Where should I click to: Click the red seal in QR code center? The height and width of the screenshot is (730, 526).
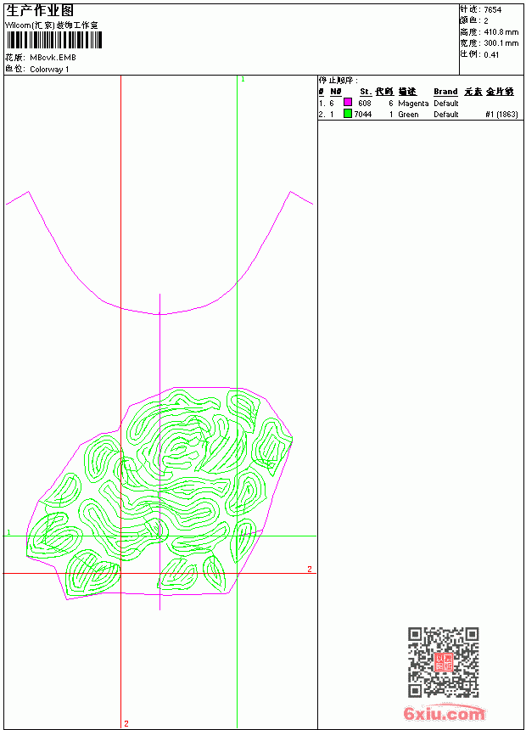pos(443,662)
